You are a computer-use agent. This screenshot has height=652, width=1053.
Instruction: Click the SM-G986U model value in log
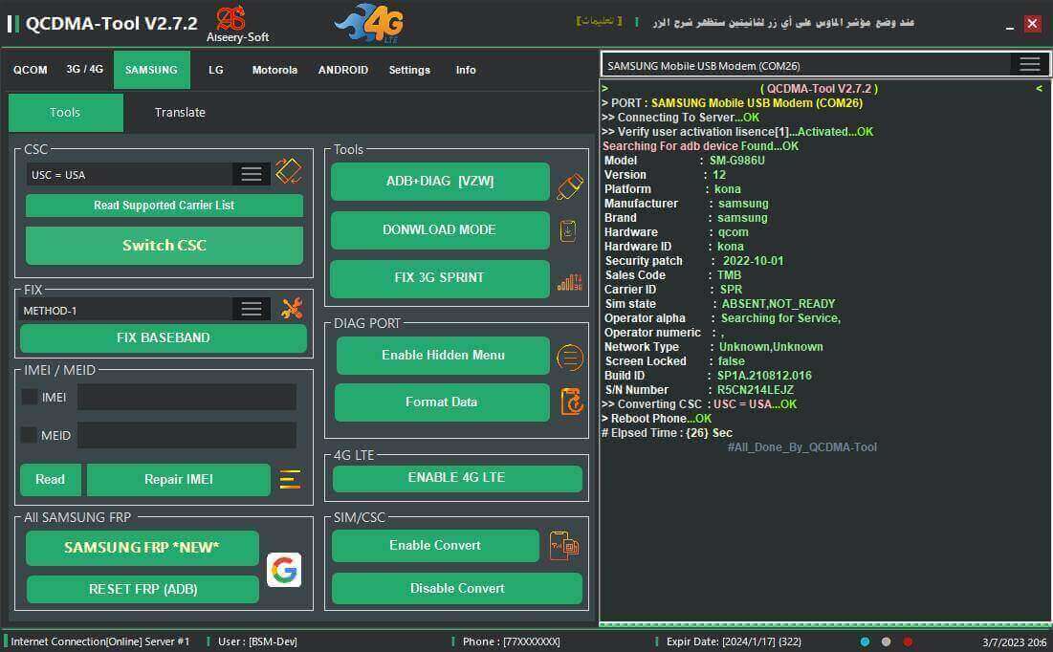[736, 161]
